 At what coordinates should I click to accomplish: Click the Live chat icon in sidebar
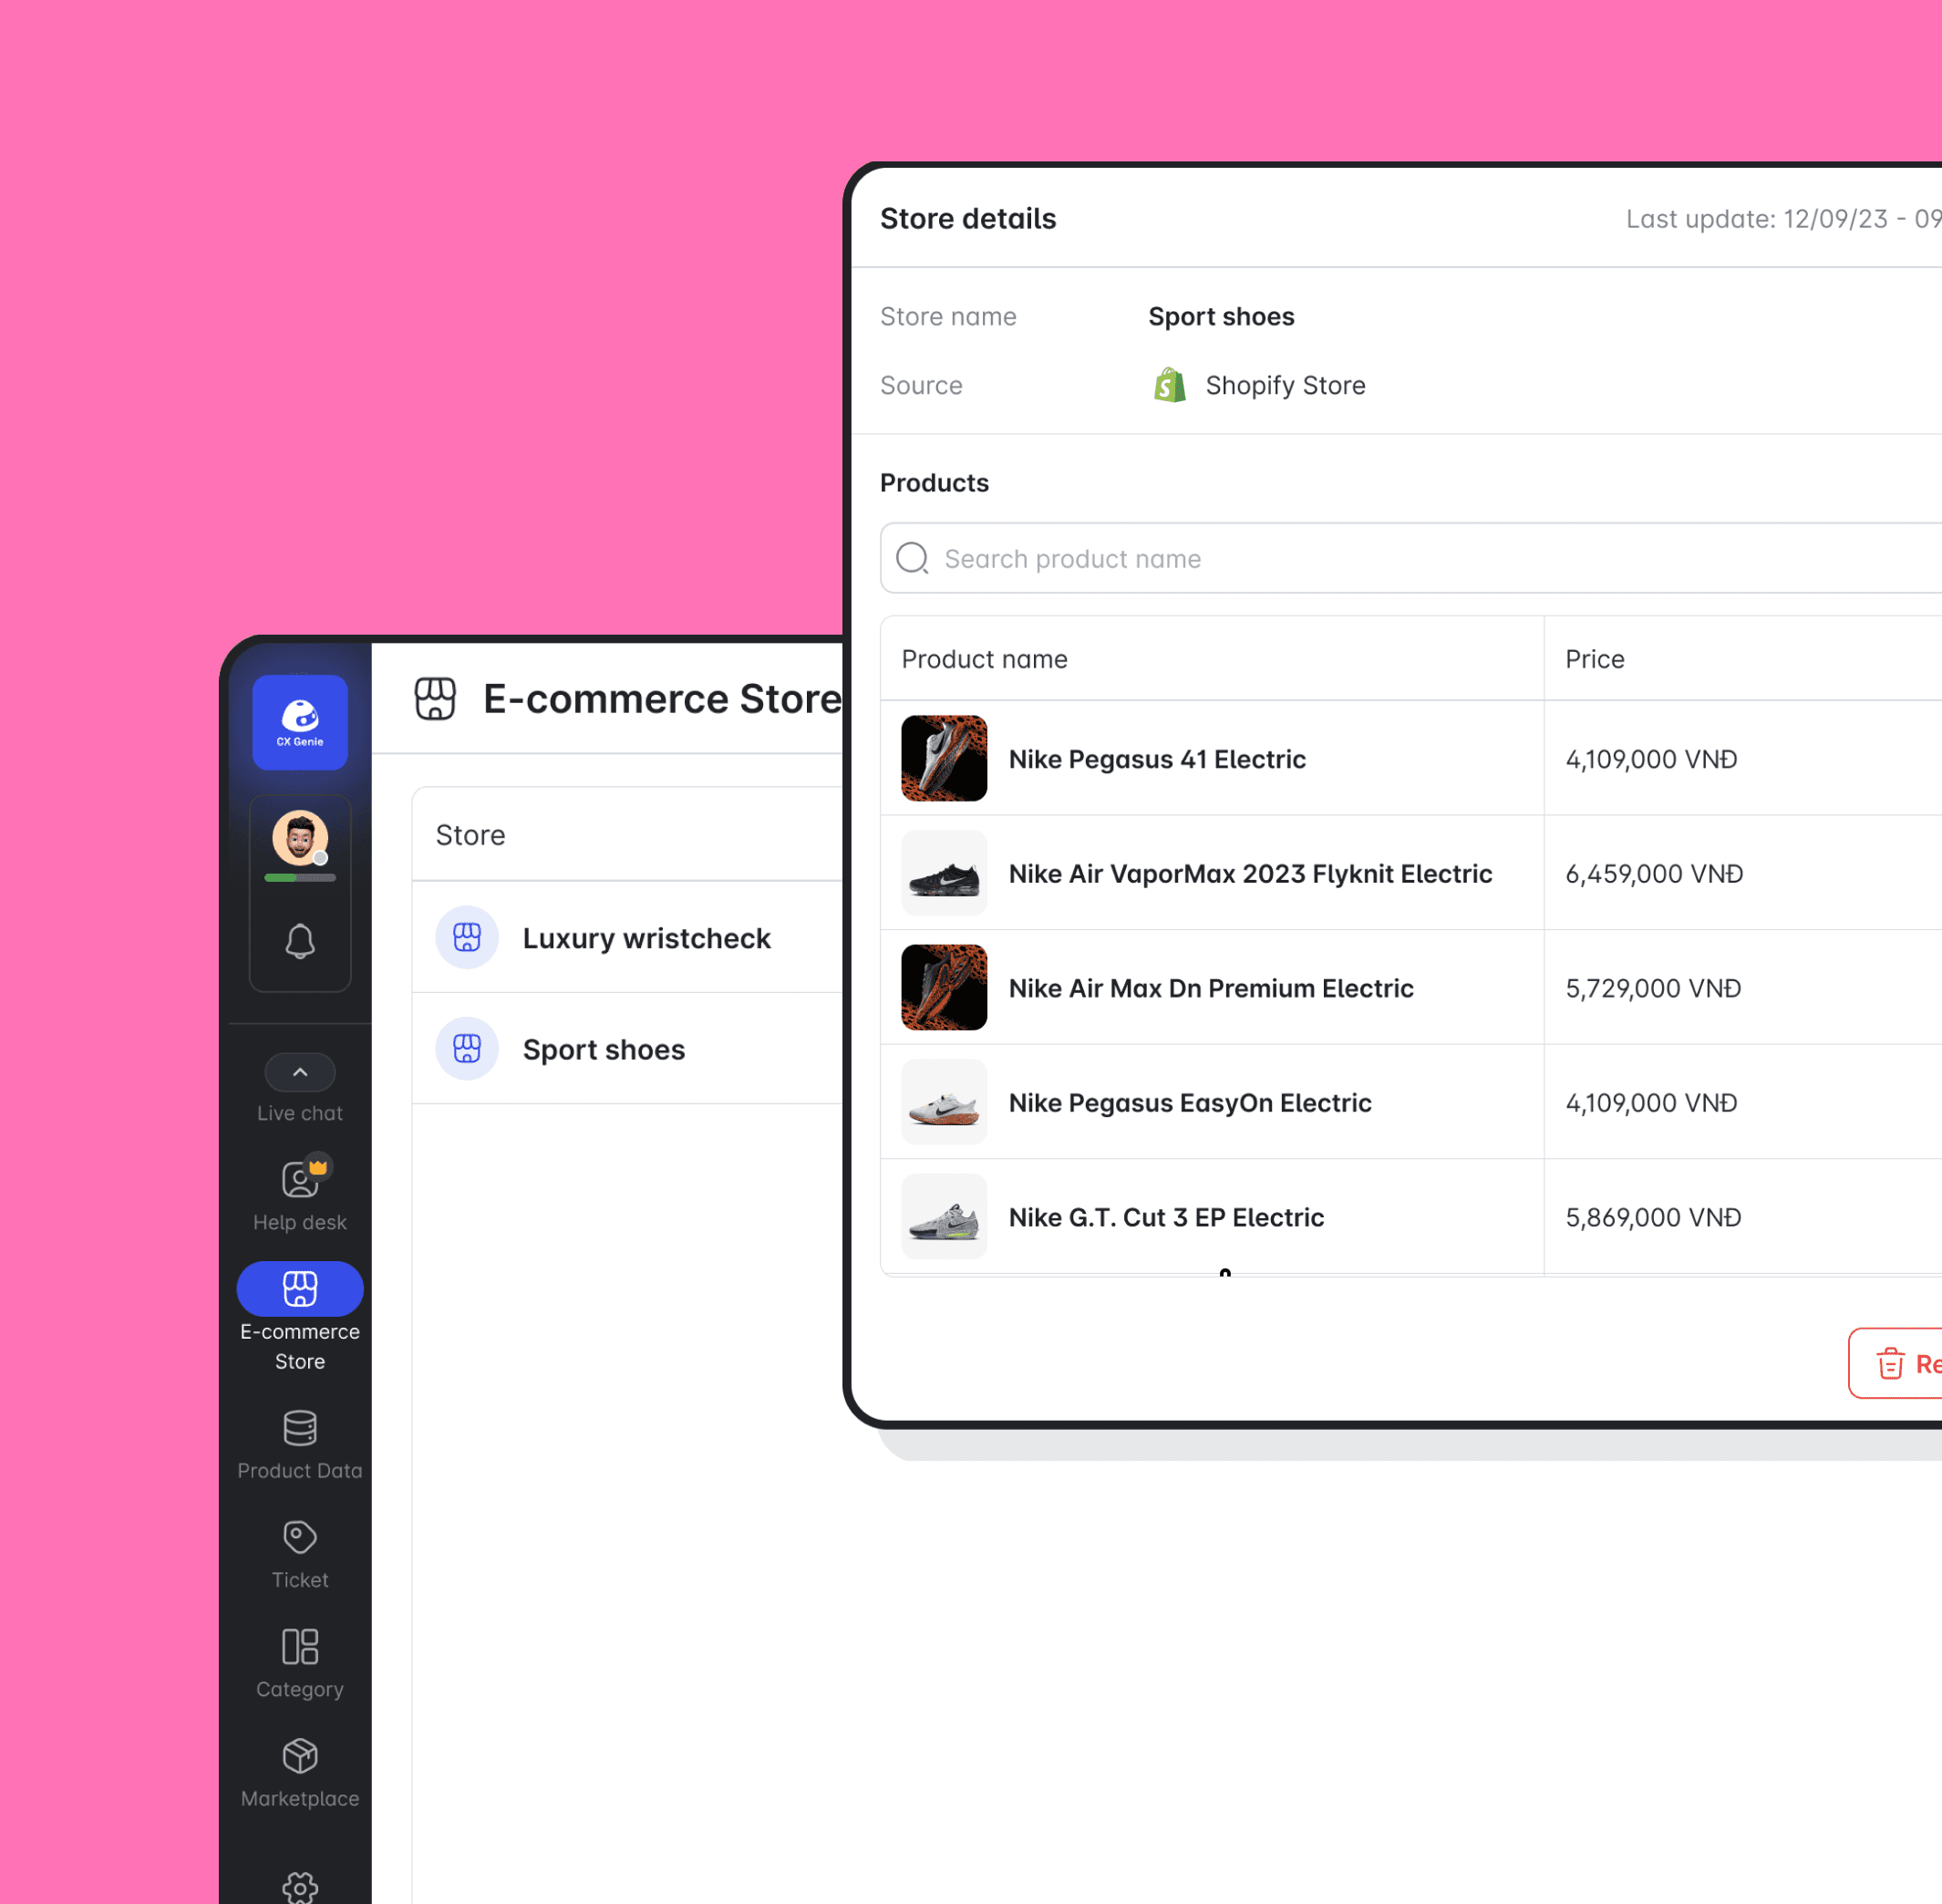[298, 1071]
